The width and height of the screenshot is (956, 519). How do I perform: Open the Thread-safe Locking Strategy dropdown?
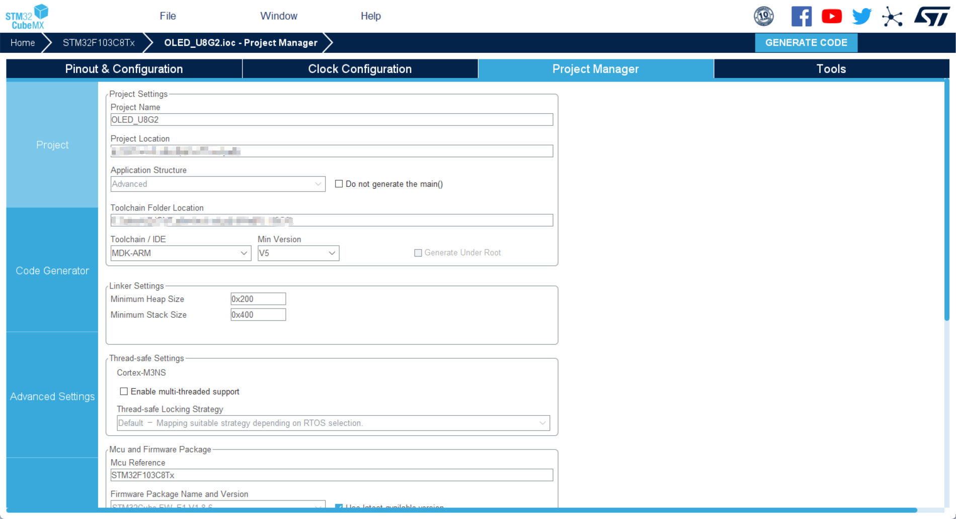click(333, 423)
